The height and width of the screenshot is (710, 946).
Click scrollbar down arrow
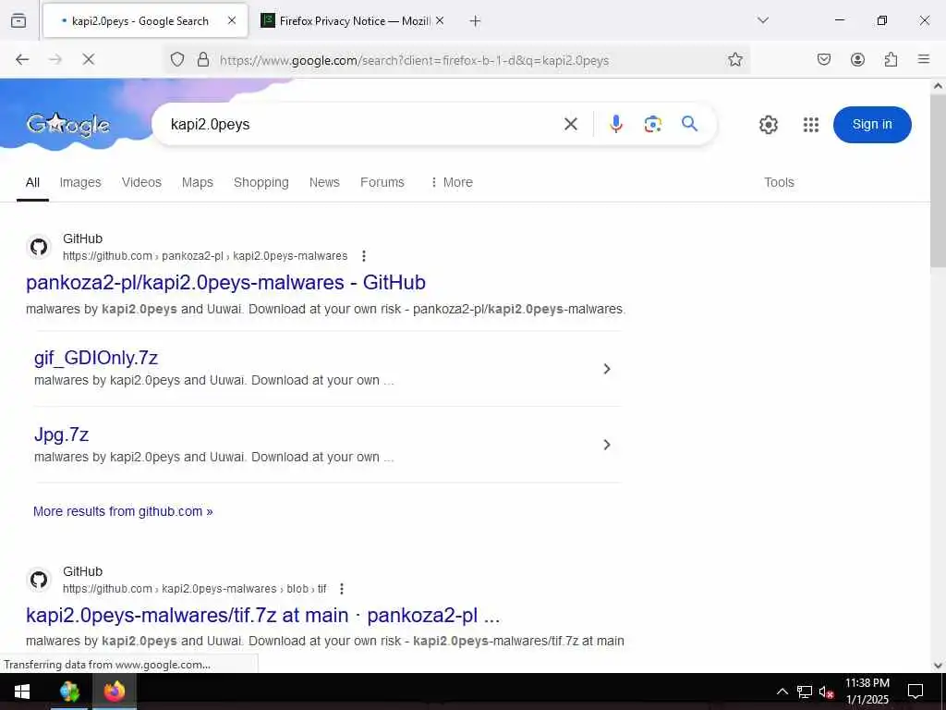(938, 666)
